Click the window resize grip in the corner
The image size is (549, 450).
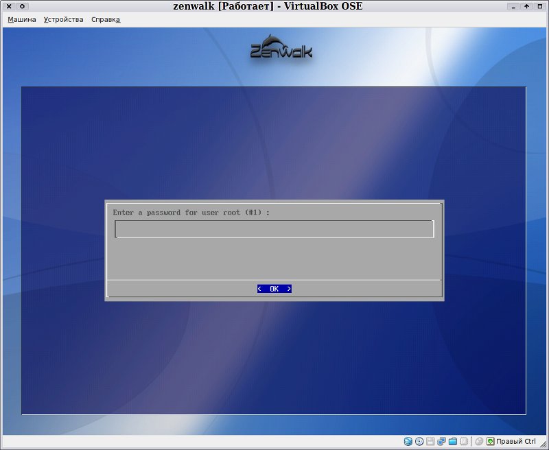click(x=543, y=444)
